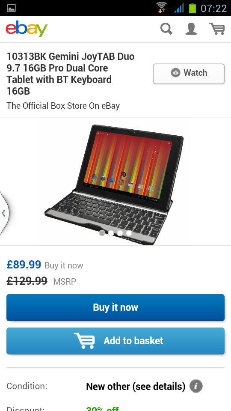The width and height of the screenshot is (231, 411).
Task: Select the third image pagination dot
Action: [120, 233]
